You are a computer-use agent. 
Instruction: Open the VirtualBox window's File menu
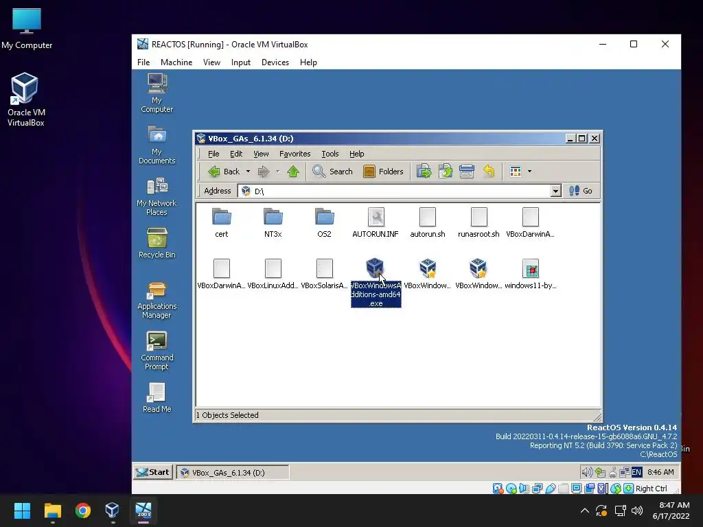click(143, 62)
